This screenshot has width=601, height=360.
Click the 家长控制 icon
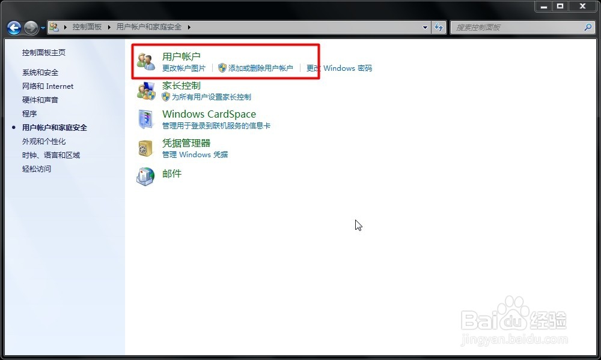(x=146, y=91)
